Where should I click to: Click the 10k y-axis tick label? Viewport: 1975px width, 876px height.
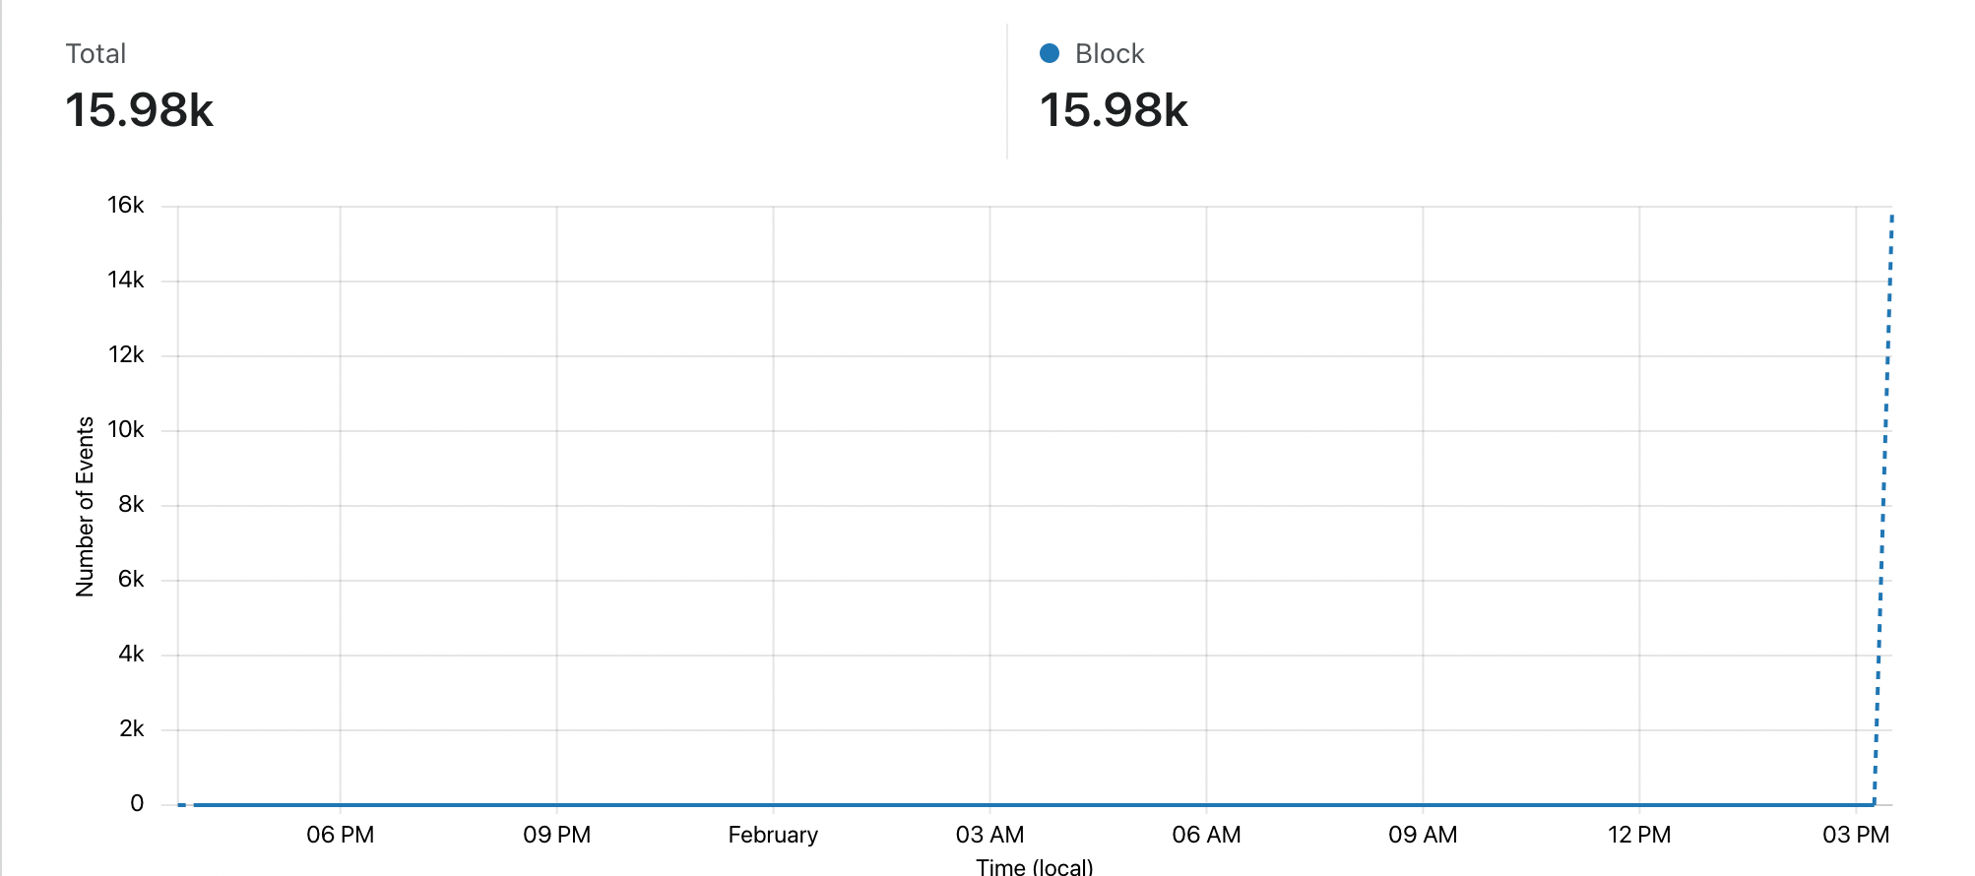tap(125, 429)
